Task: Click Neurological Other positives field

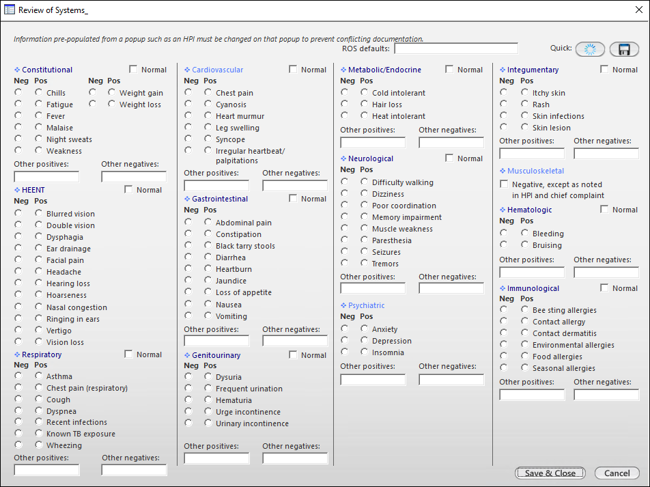Action: (x=373, y=288)
